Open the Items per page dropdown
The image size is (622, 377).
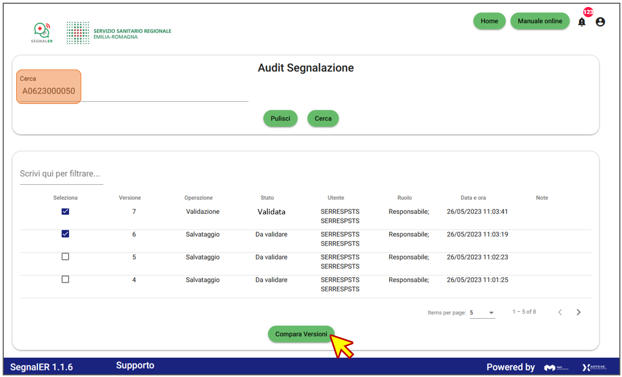[482, 312]
